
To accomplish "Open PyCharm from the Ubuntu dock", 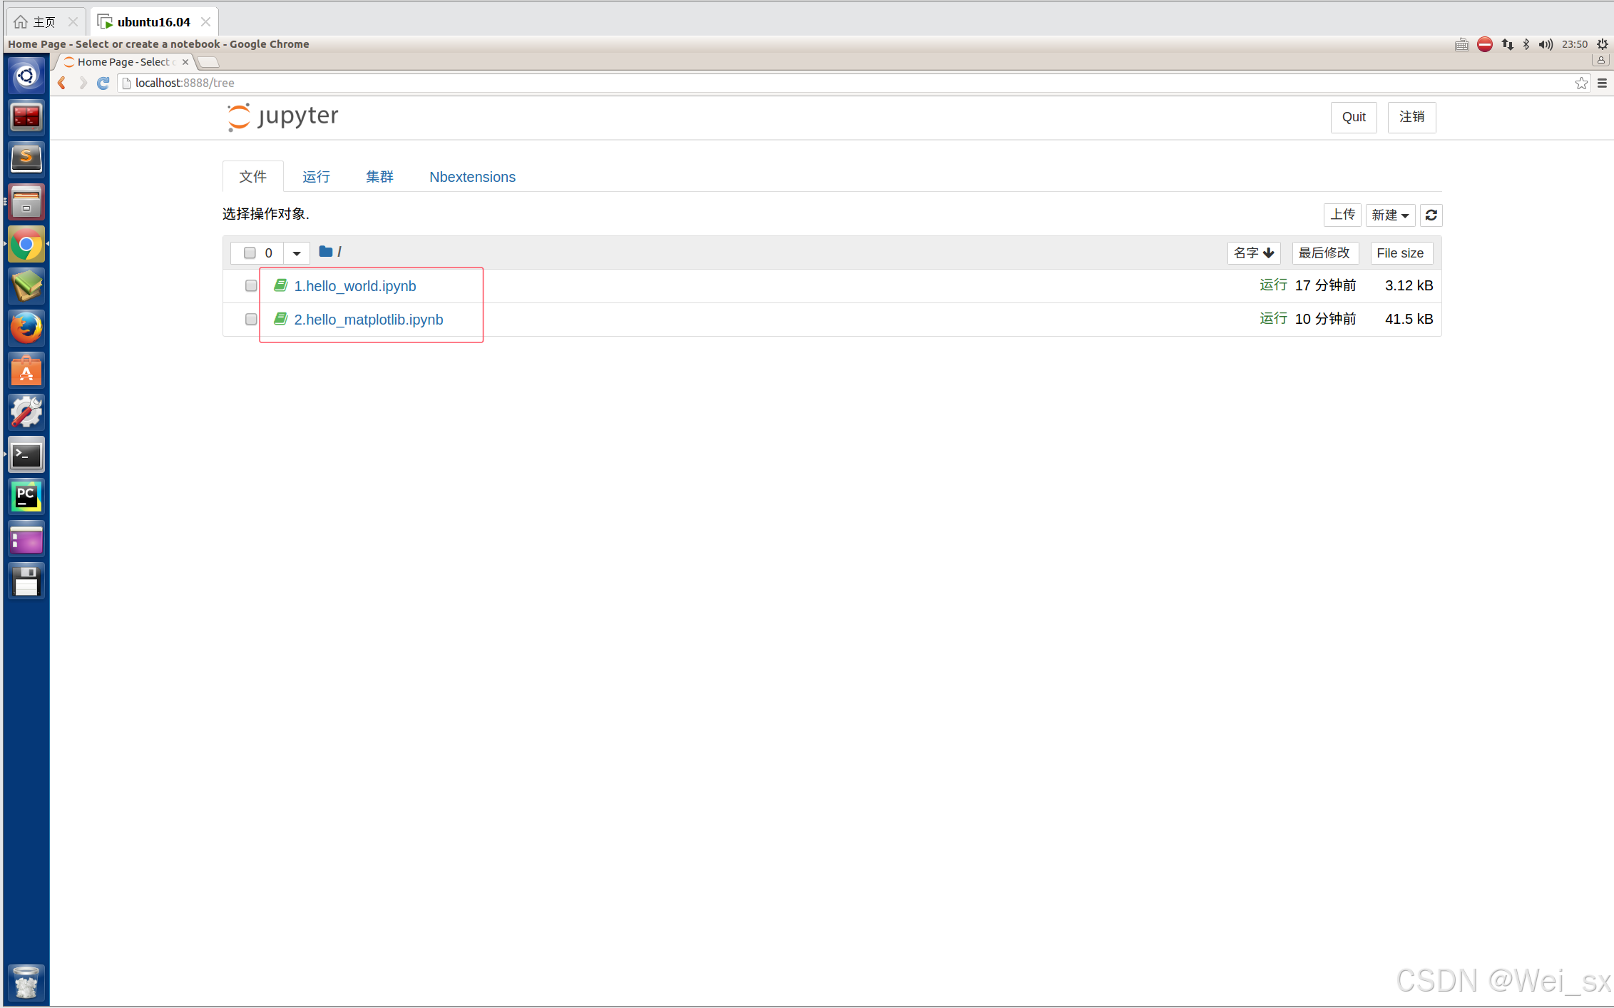I will click(26, 497).
